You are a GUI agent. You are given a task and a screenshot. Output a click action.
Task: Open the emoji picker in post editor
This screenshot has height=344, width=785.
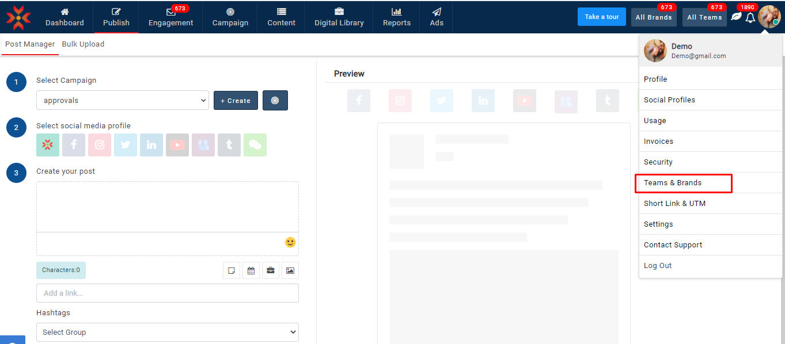click(x=290, y=242)
